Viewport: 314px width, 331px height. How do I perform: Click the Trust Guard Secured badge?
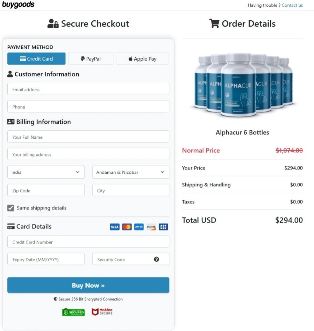pos(73,312)
